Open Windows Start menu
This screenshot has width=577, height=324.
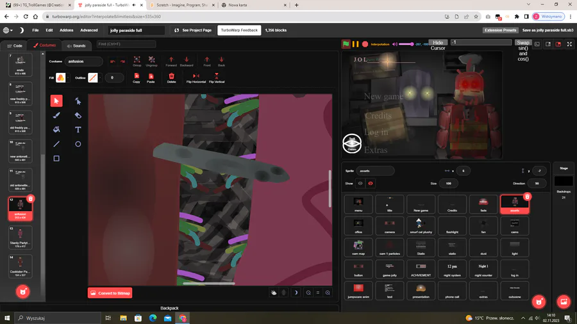click(7, 318)
